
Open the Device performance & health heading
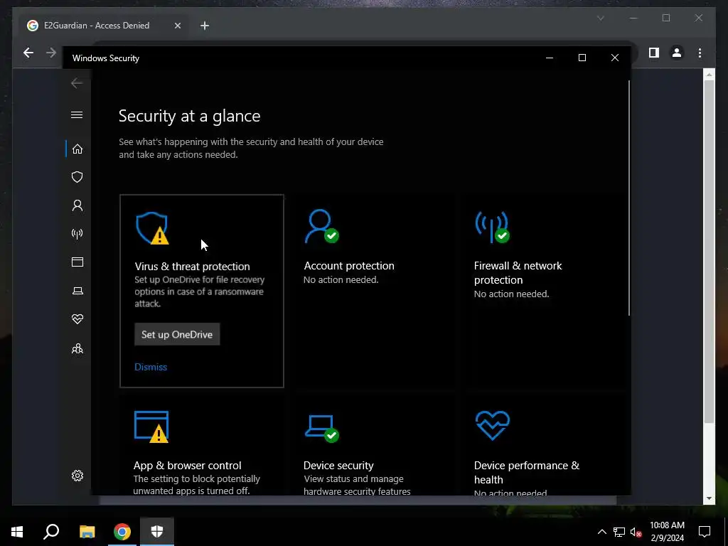(527, 472)
